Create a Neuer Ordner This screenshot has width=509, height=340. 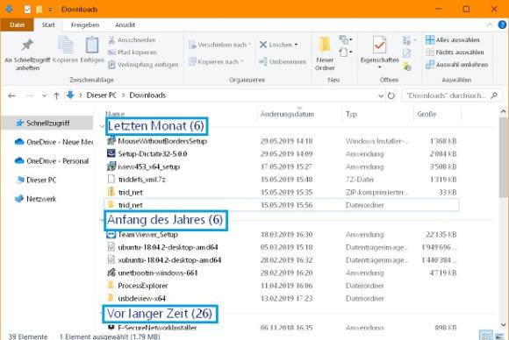click(x=325, y=53)
